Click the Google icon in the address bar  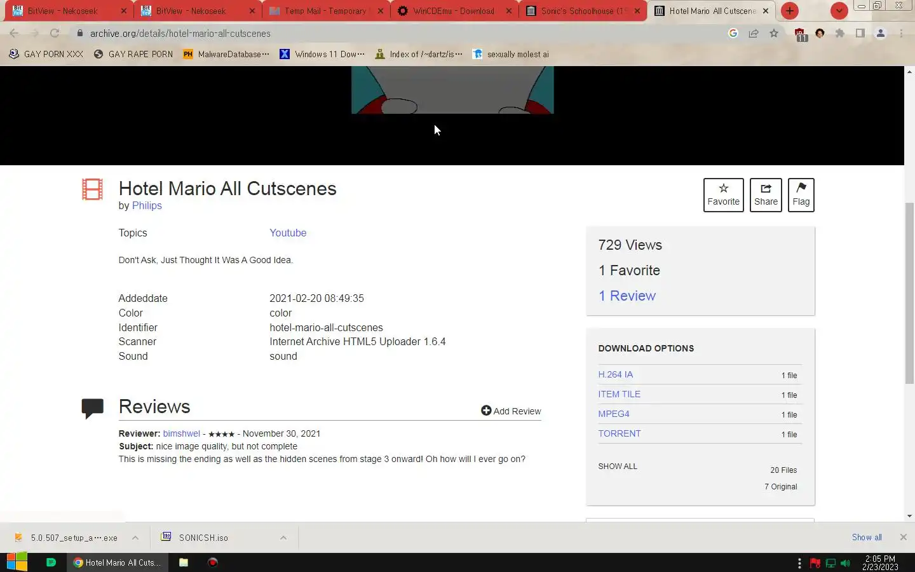click(733, 33)
